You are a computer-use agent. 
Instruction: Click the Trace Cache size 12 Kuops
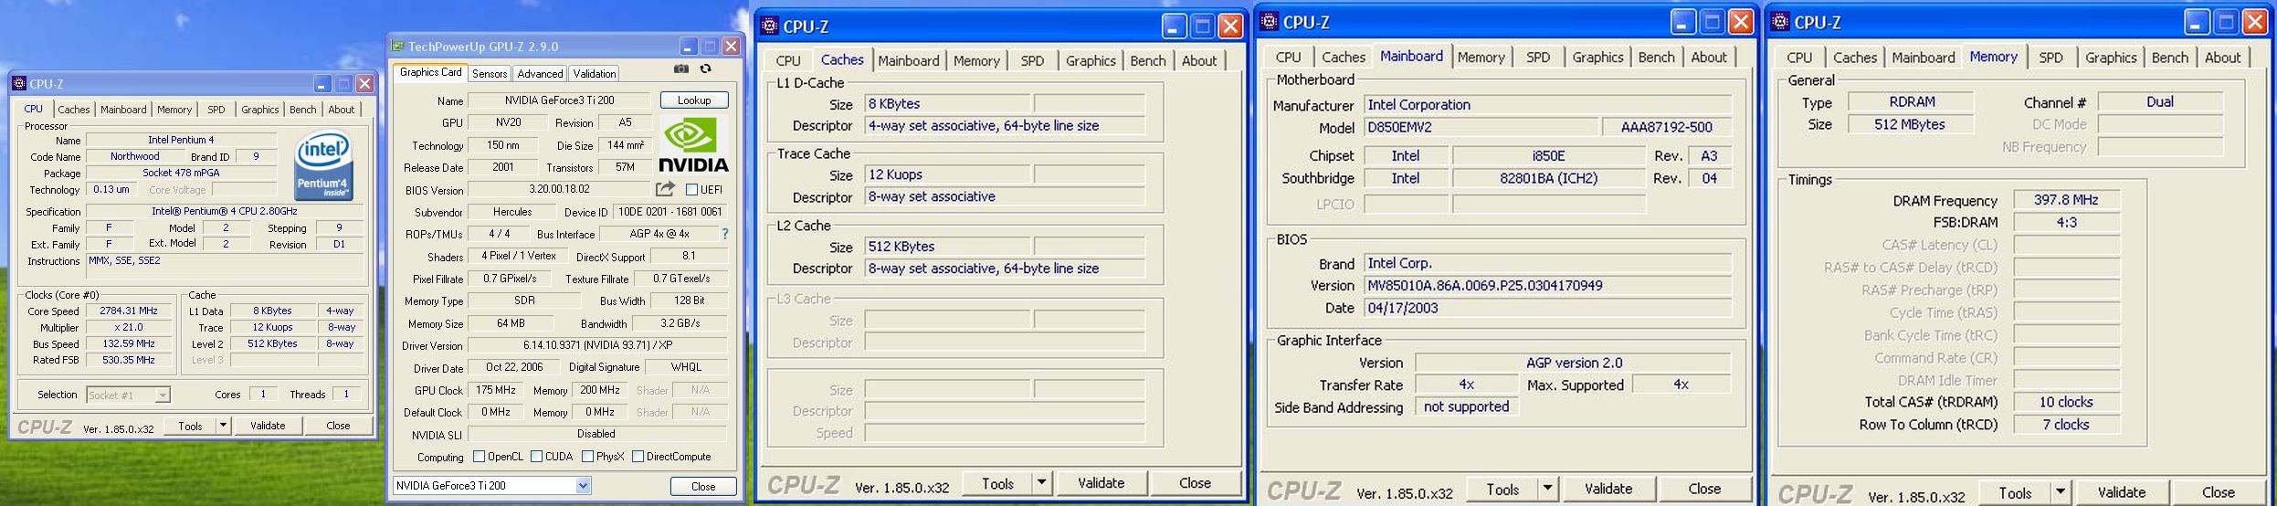coord(946,174)
